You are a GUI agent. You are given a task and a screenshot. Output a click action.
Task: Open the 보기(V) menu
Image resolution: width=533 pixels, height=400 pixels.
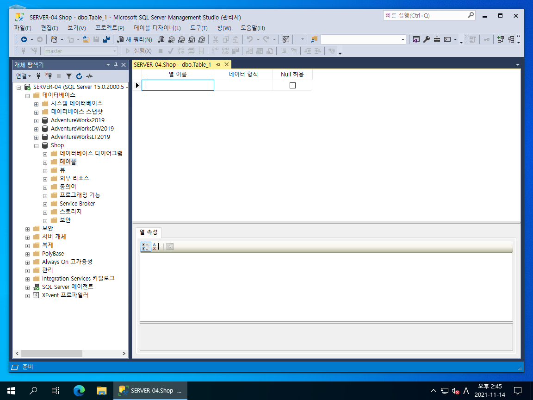pyautogui.click(x=76, y=28)
